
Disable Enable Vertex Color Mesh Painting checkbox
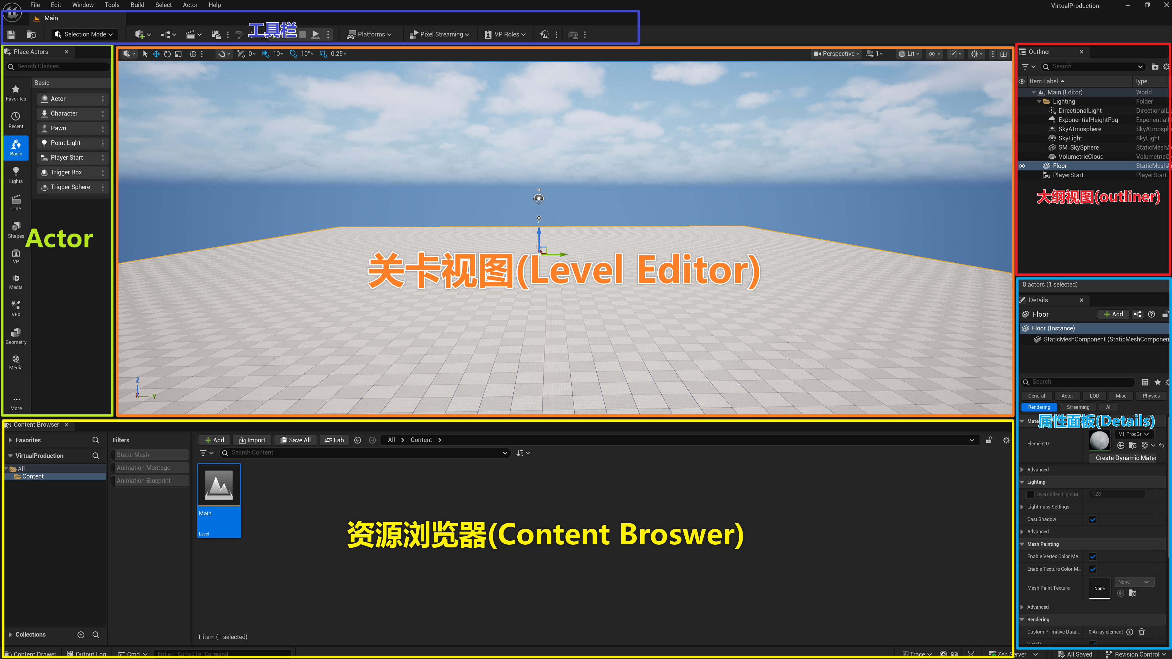[1092, 557]
